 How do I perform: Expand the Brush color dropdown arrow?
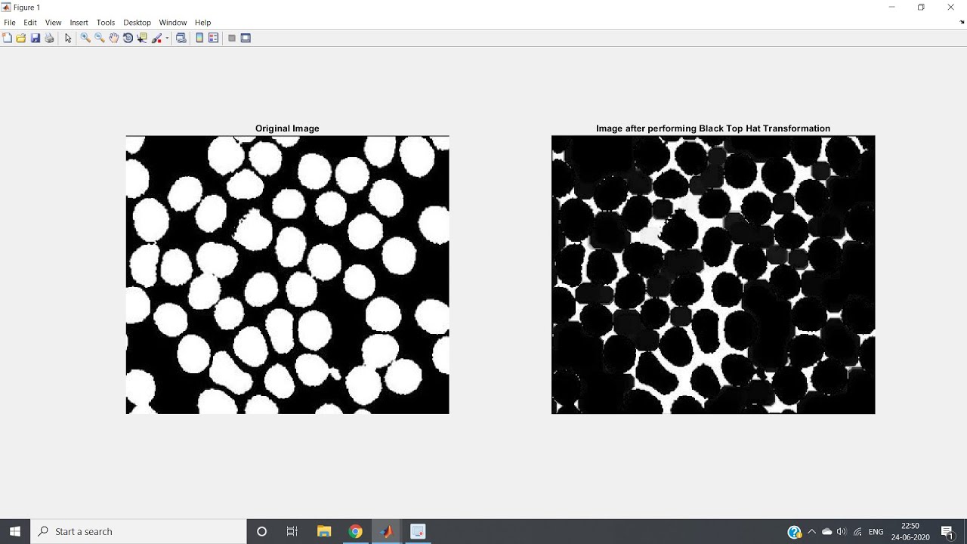(167, 38)
